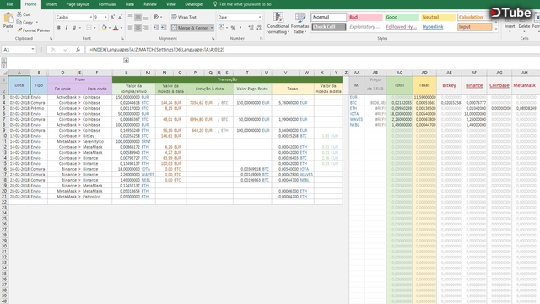Image resolution: width=540 pixels, height=304 pixels.
Task: Switch to the Developer tab
Action: coord(194,4)
